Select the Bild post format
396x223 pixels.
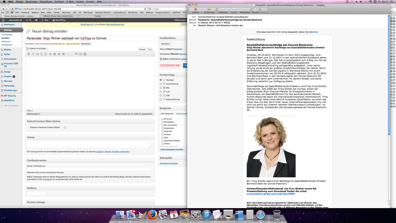click(x=161, y=88)
